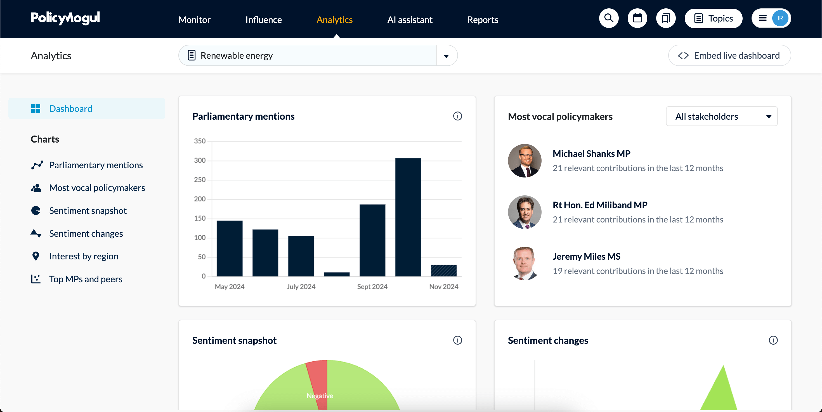The width and height of the screenshot is (822, 412).
Task: Click Michael Shanks MP photo
Action: [x=524, y=161]
